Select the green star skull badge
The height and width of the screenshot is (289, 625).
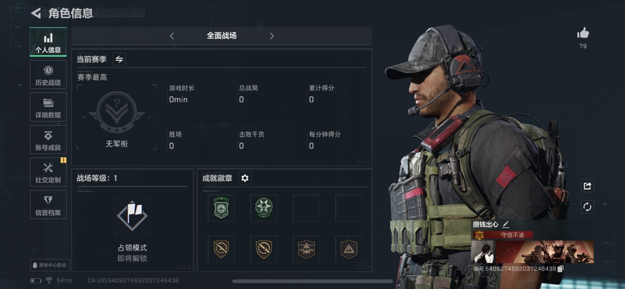click(x=264, y=208)
